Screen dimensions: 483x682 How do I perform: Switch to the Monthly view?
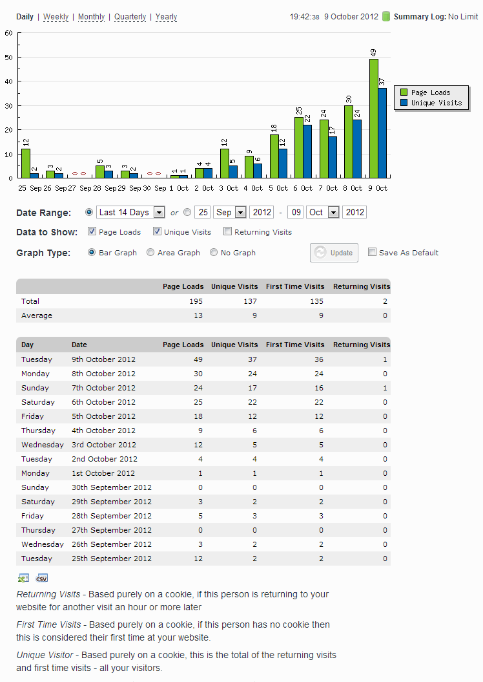(x=91, y=17)
